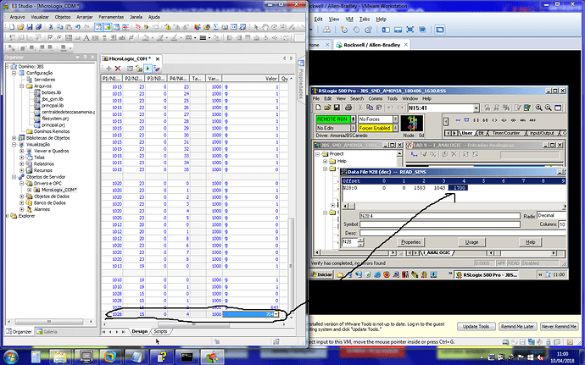Click the VMware full screen toolbar icon

pos(410,30)
